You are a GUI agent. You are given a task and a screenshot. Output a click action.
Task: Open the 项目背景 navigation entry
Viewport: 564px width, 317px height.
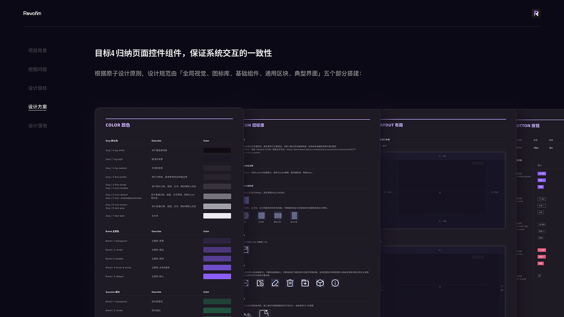[x=37, y=50]
